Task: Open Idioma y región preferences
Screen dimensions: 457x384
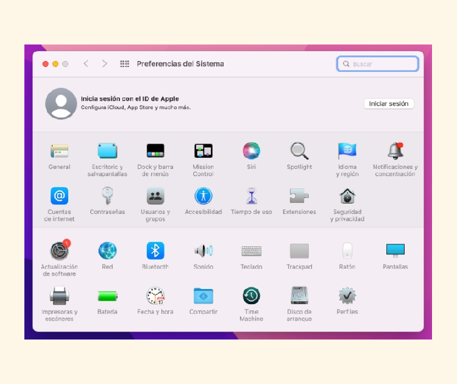Action: pos(347,151)
